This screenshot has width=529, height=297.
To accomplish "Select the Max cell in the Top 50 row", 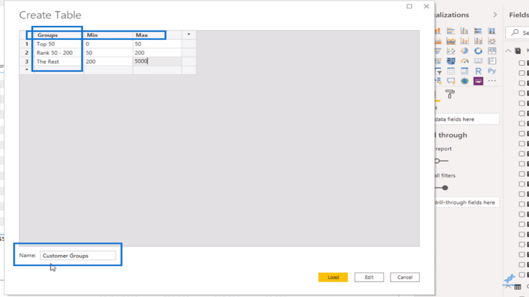I will click(157, 44).
